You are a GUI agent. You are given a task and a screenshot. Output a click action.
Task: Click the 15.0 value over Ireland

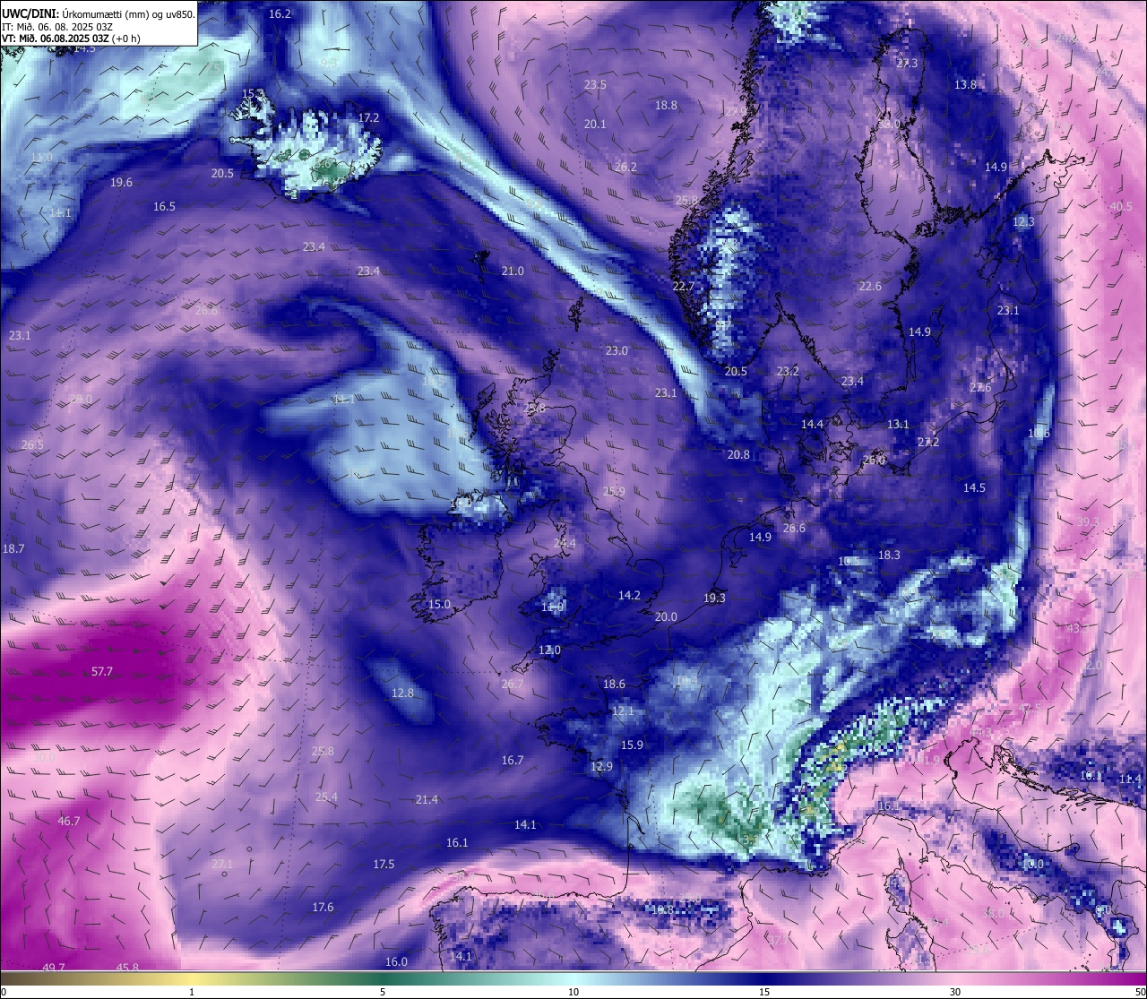click(439, 605)
